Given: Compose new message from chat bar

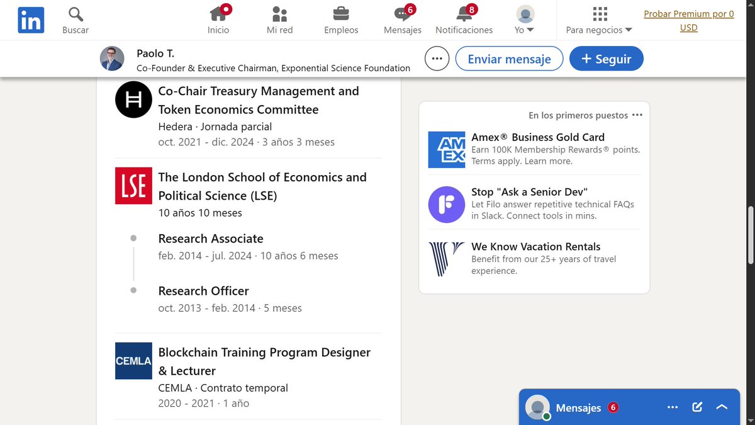Looking at the screenshot, I should tap(697, 407).
